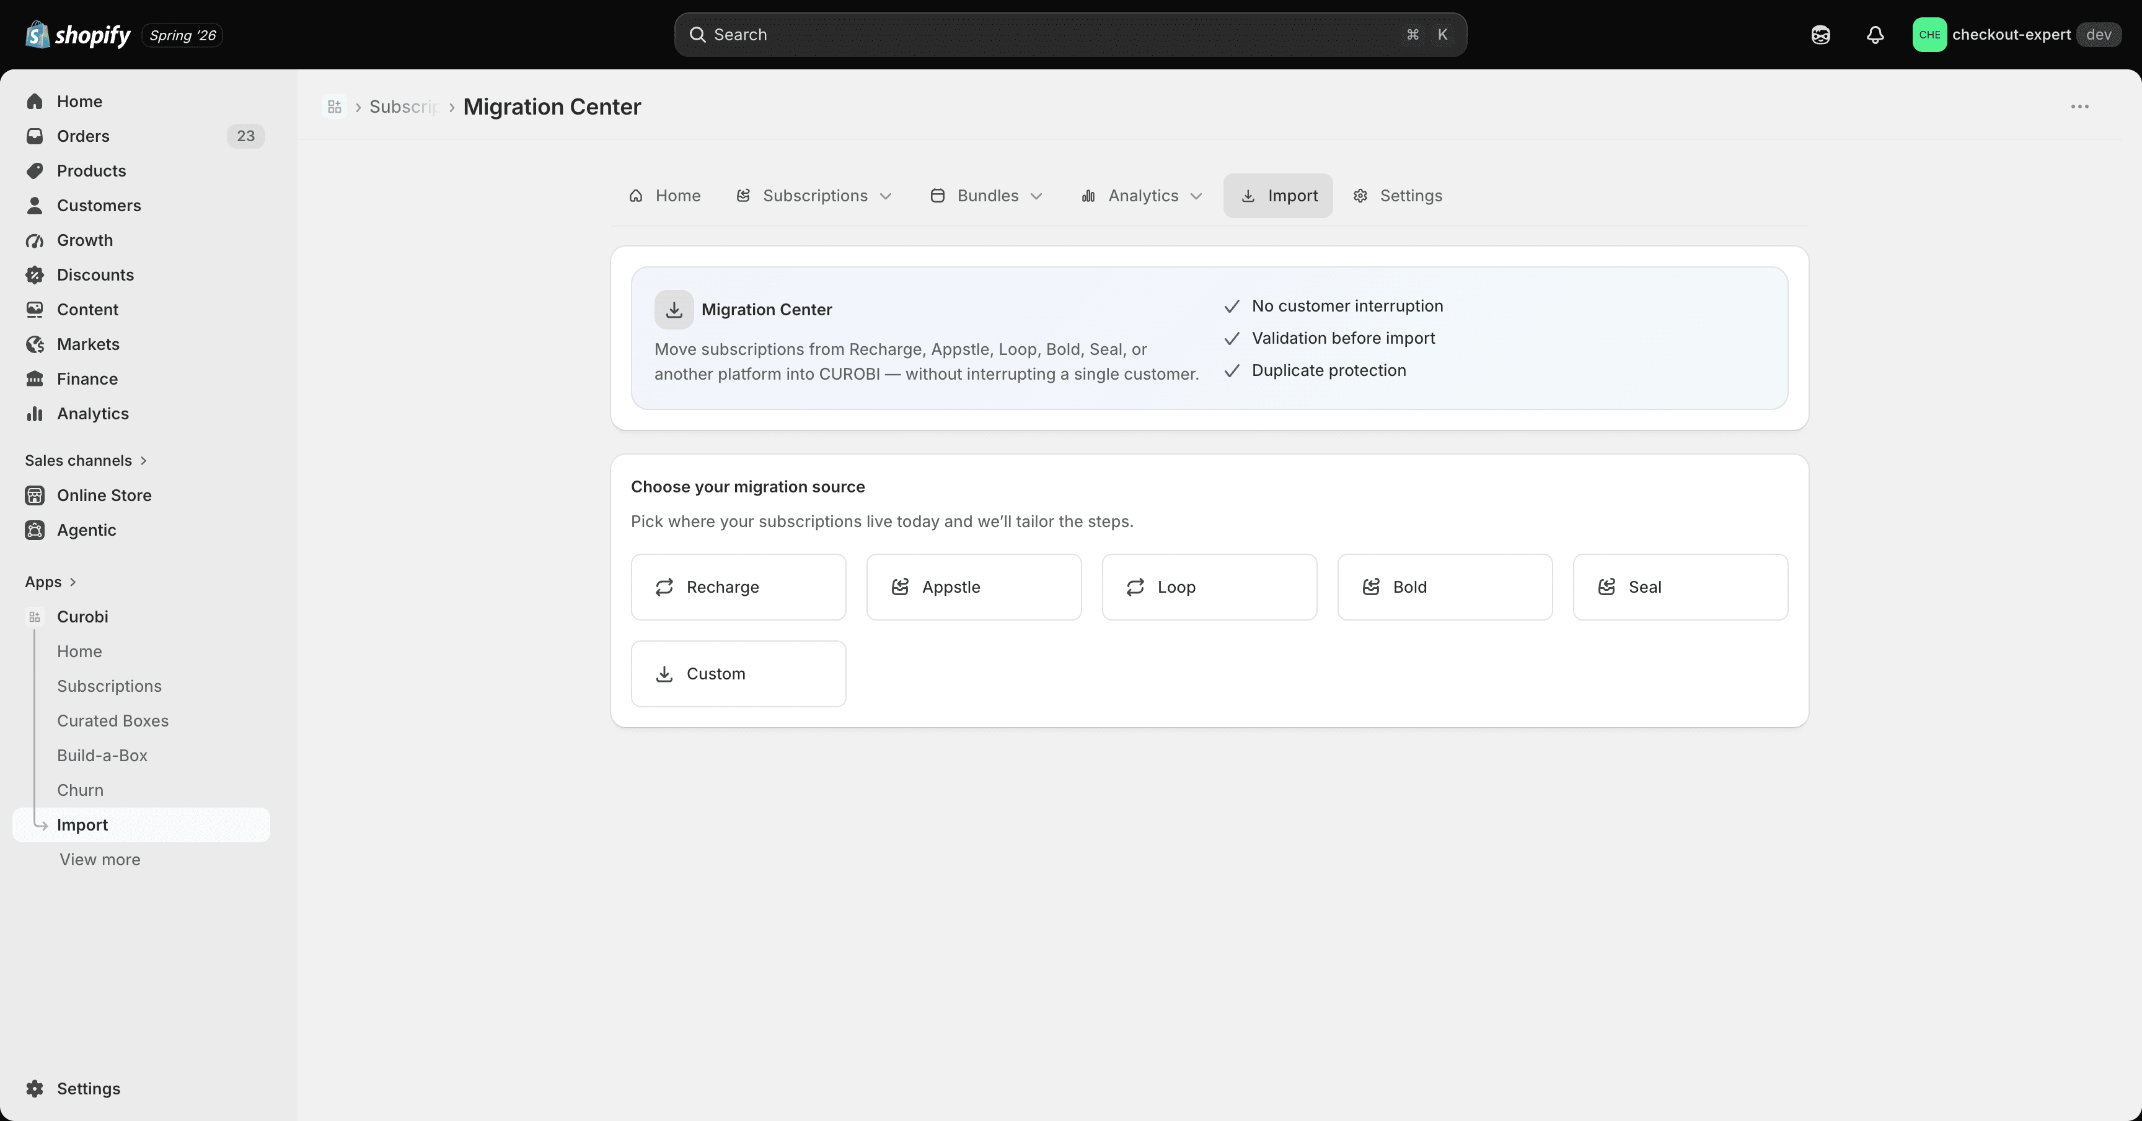Click the Spring '26 edition badge
Screen dimensions: 2142x1121
pyautogui.click(x=182, y=35)
